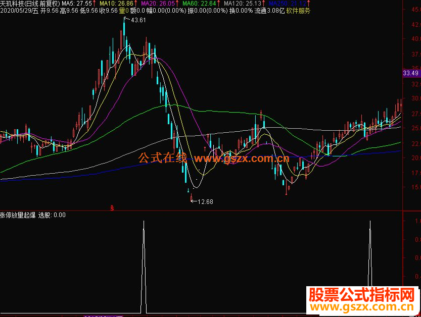Click the 43.61 highest price marker

point(138,20)
